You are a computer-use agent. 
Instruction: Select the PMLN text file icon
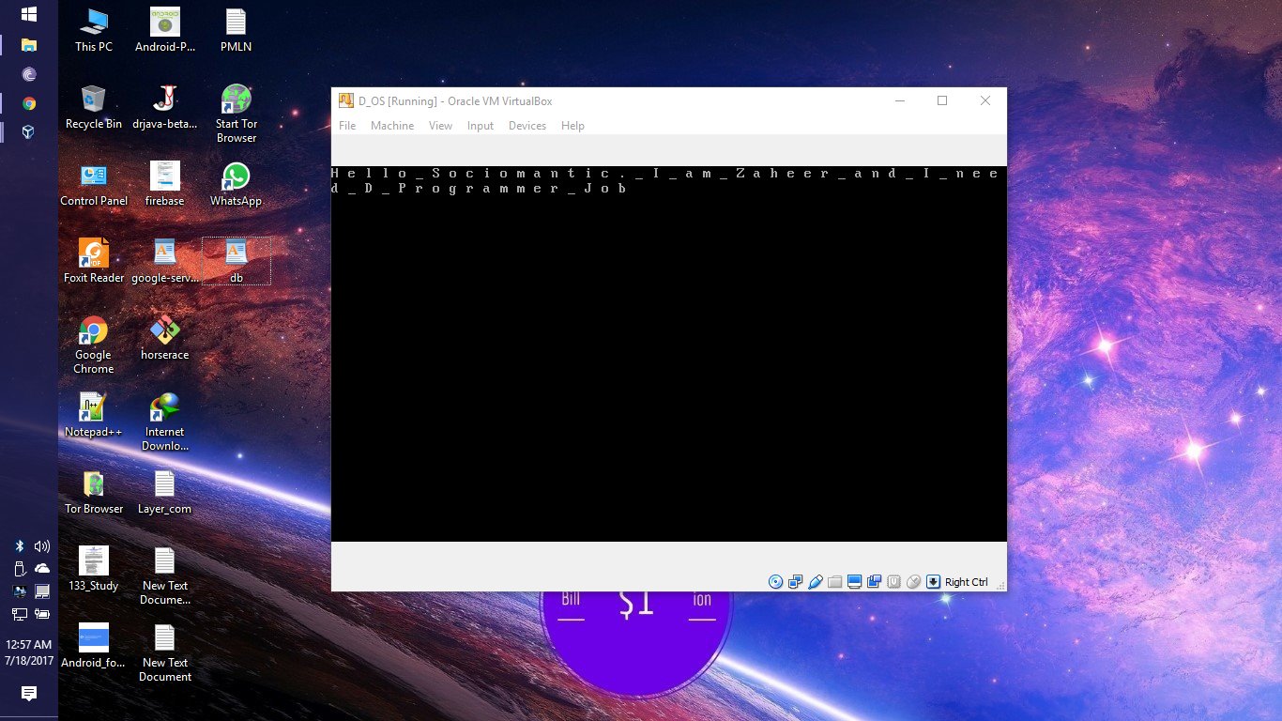pos(237,30)
